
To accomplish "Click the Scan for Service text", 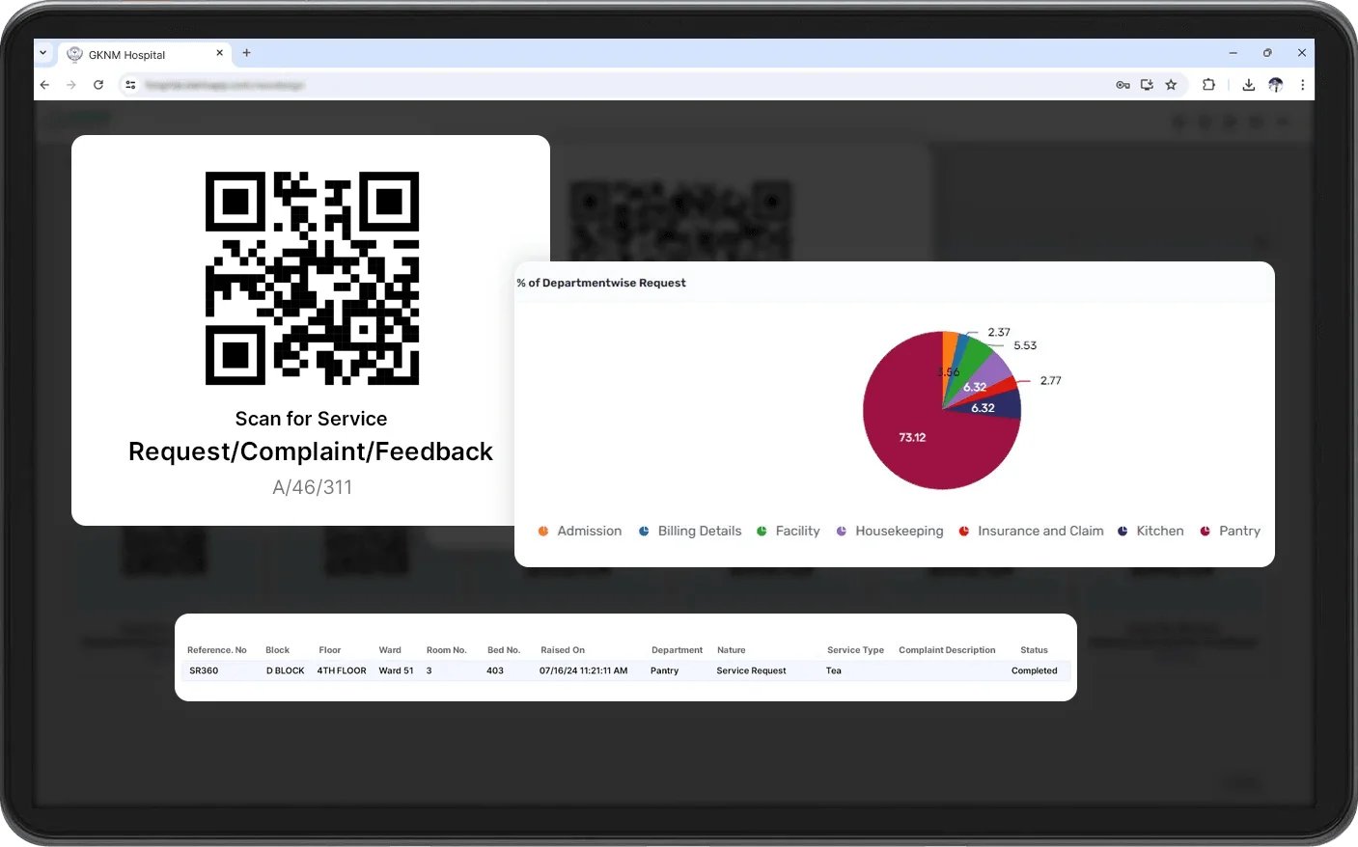I will pyautogui.click(x=311, y=419).
